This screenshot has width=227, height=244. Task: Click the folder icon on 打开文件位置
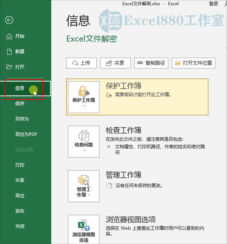point(177,63)
